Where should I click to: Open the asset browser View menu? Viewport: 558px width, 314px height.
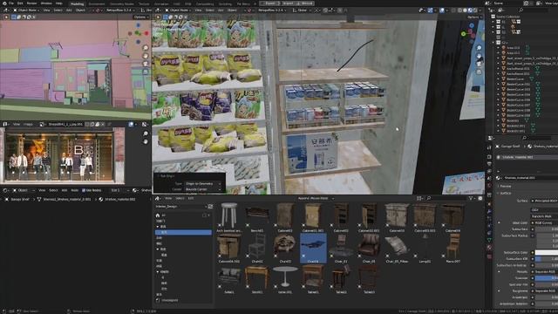[x=168, y=198]
